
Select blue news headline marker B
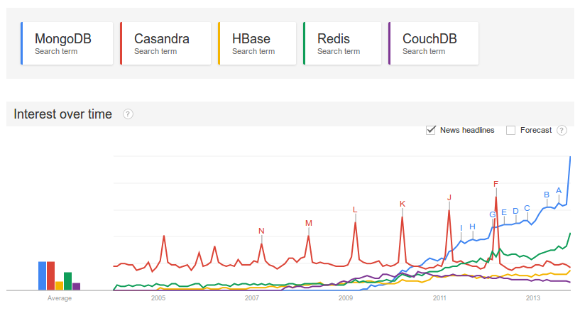pos(547,195)
